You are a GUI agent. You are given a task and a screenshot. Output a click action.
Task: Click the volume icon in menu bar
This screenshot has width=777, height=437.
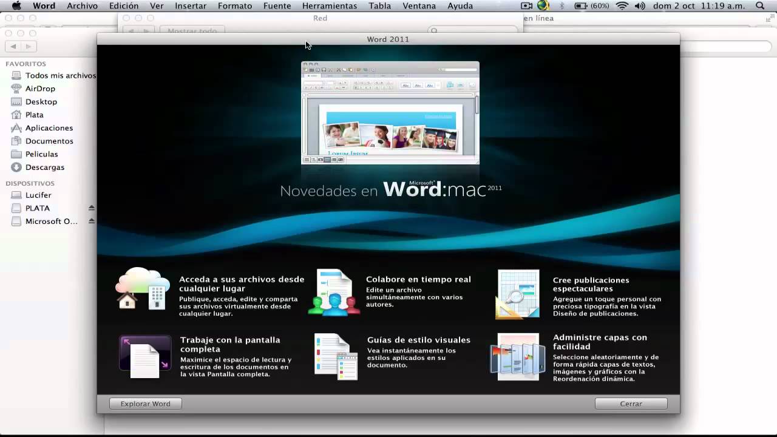click(640, 5)
